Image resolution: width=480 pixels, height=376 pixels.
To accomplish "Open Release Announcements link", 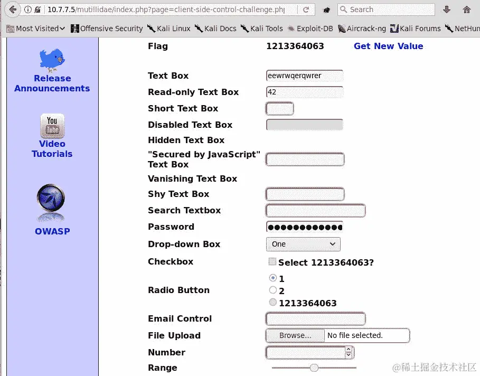I will 52,83.
